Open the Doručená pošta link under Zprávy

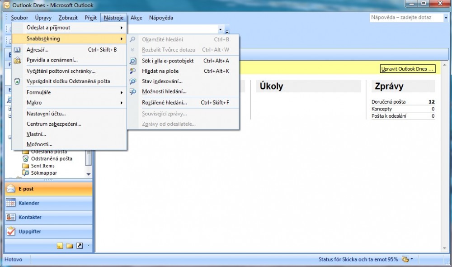tap(388, 102)
